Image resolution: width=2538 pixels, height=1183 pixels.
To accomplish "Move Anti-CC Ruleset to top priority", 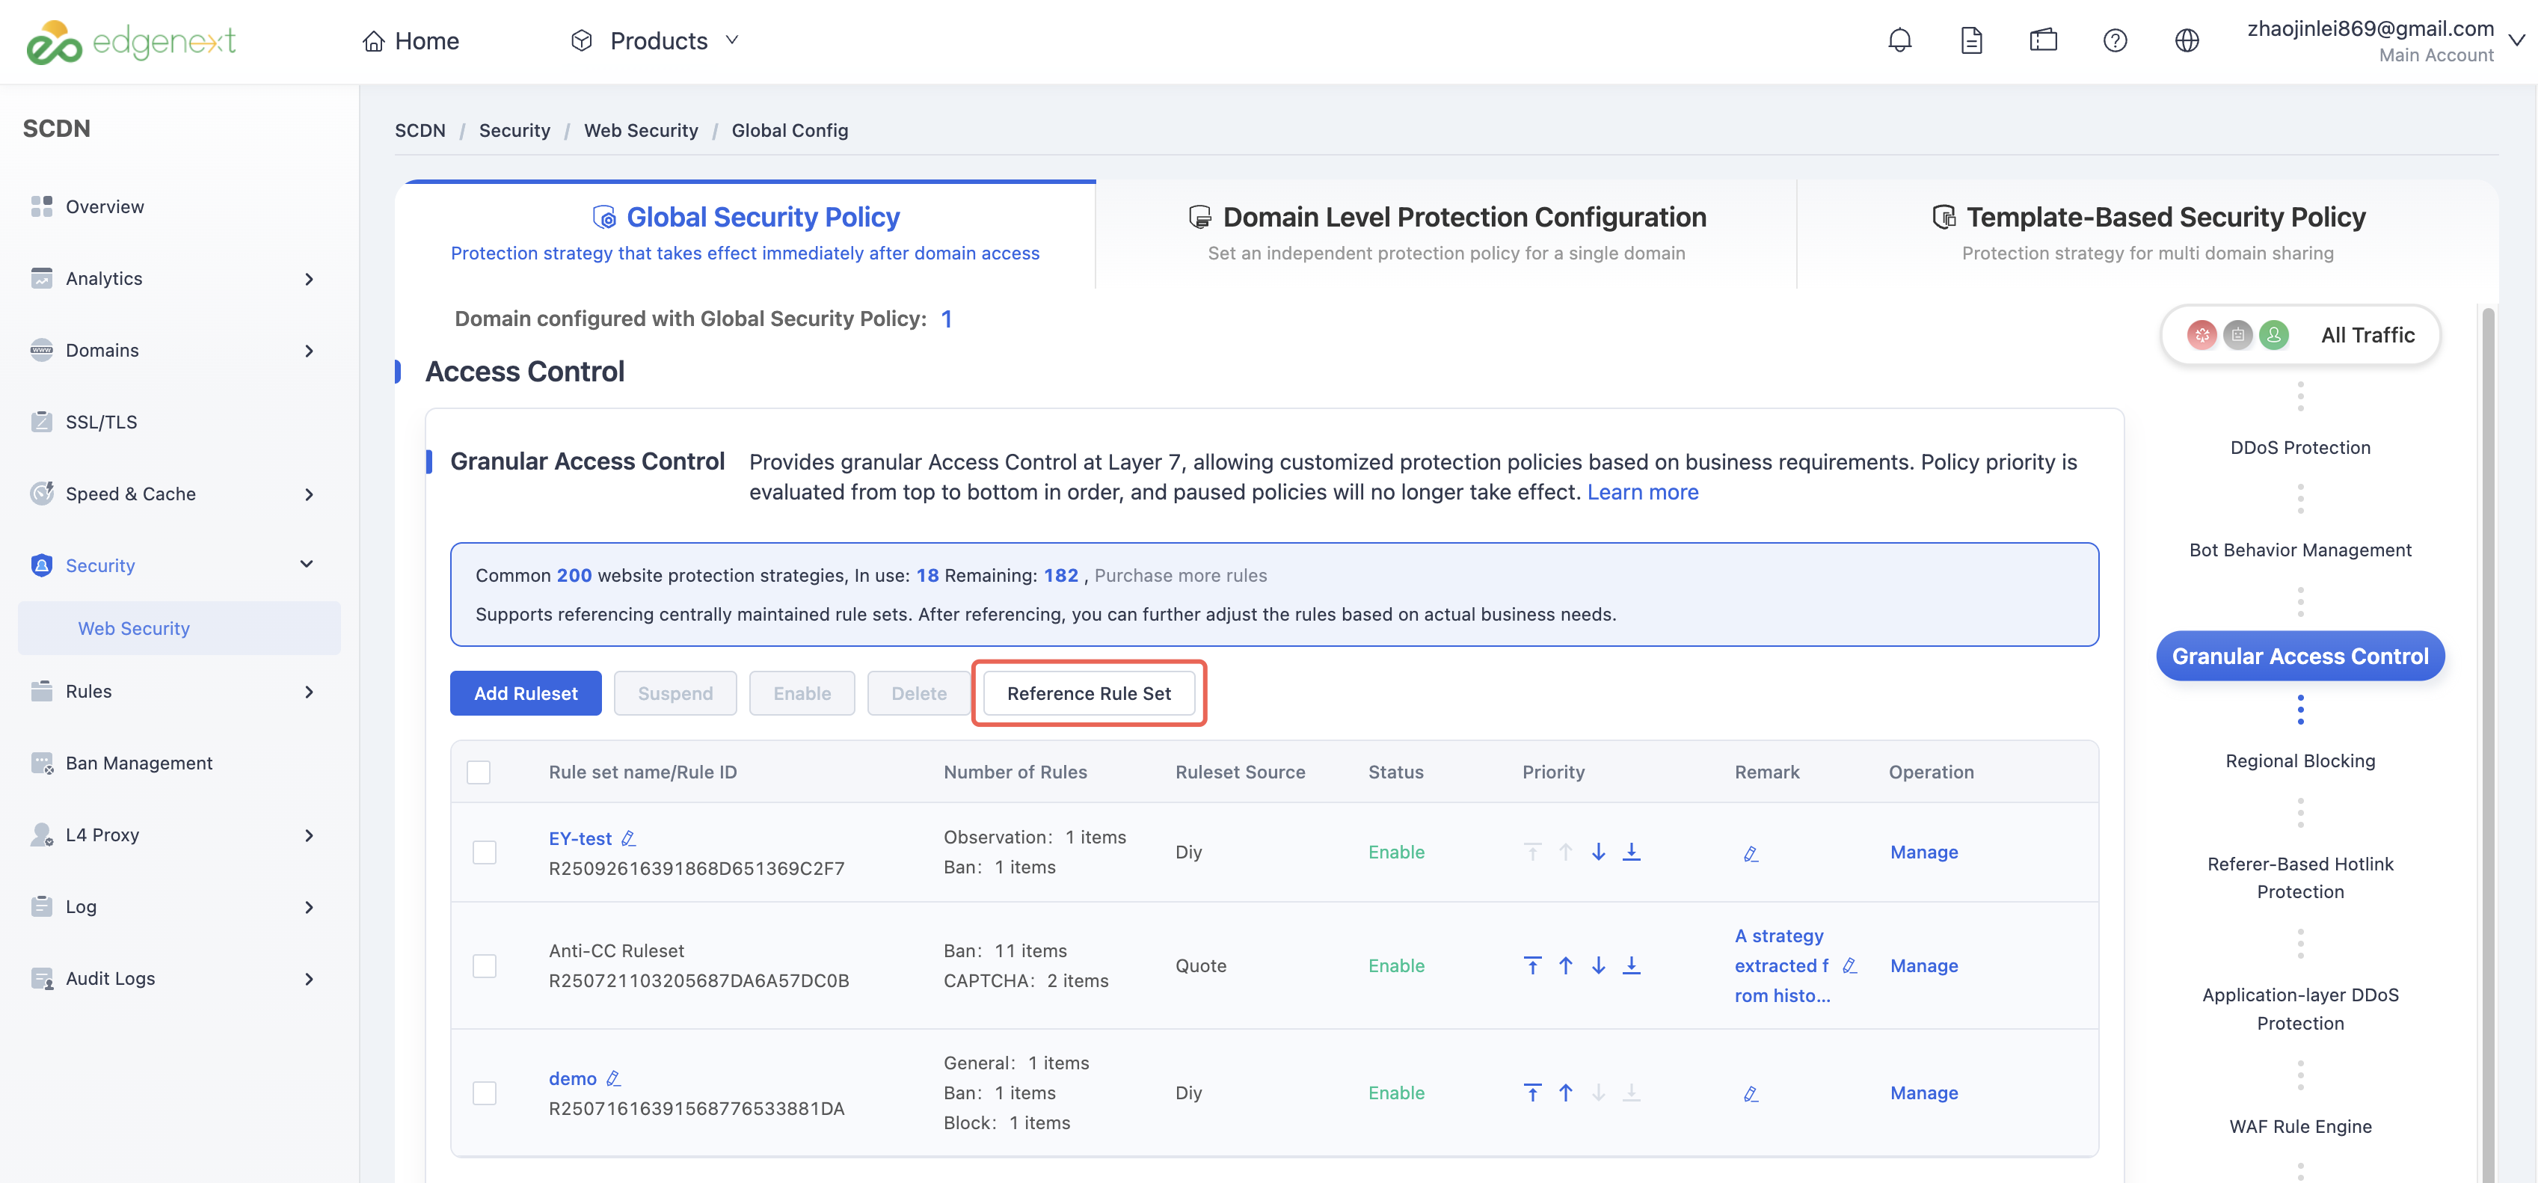I will click(x=1532, y=965).
